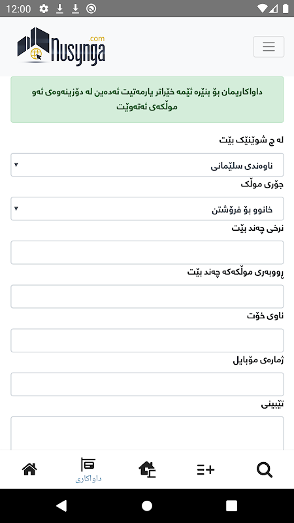Screen dimensions: 294x523
Task: Open the hamburger navigation menu
Action: click(x=269, y=46)
